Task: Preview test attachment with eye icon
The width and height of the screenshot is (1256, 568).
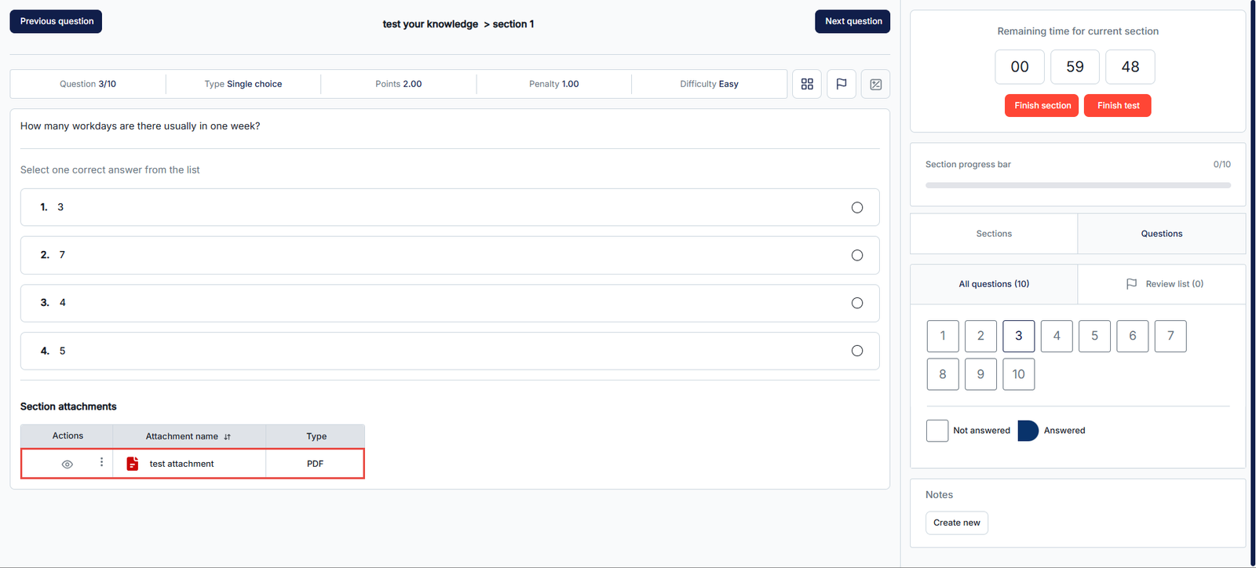Action: pos(68,464)
